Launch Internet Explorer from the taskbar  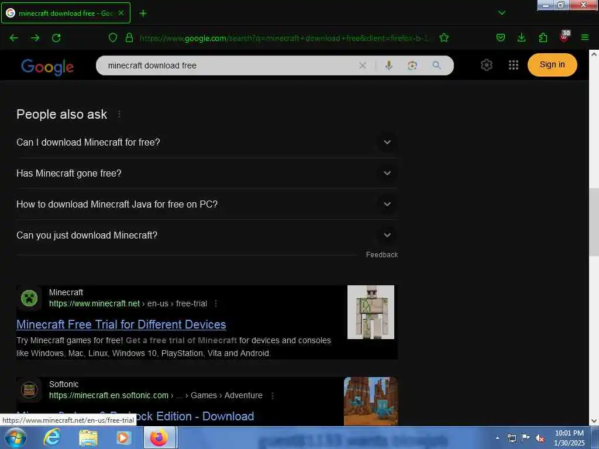(x=52, y=437)
